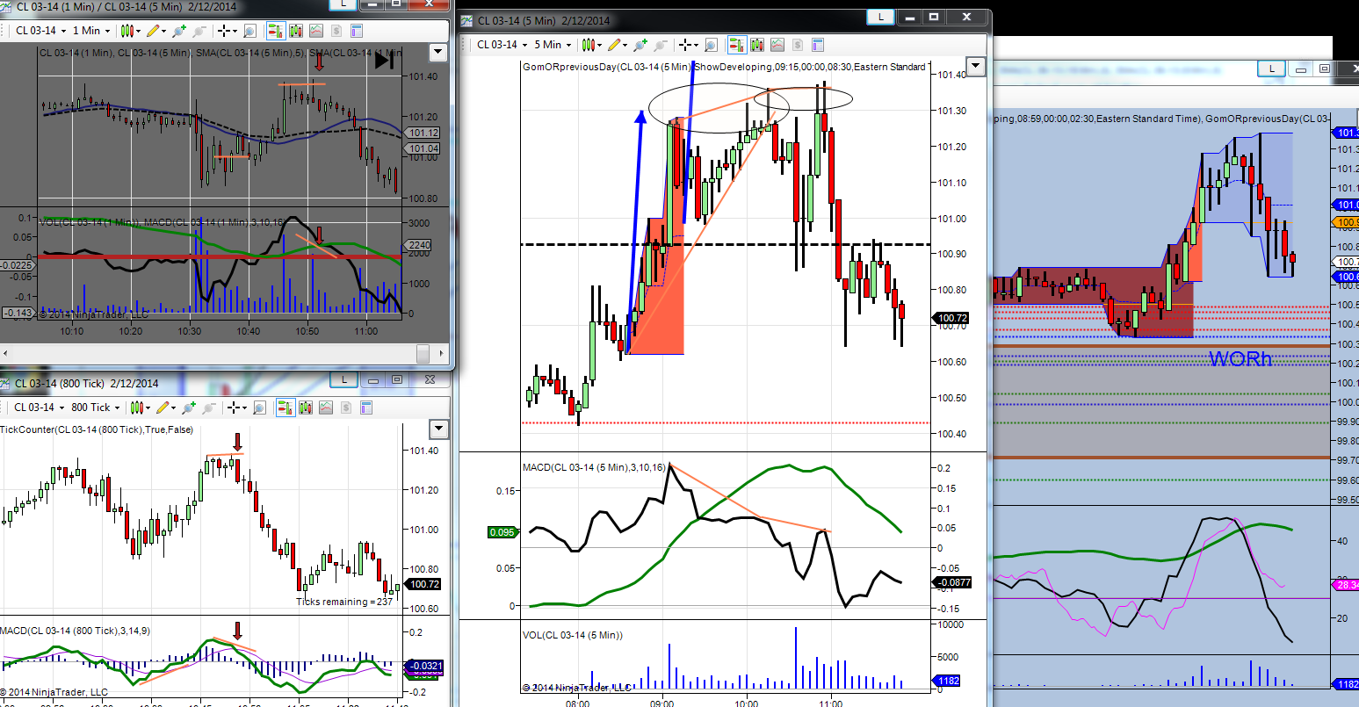The width and height of the screenshot is (1359, 707).
Task: Click the L link button of 5 Min window
Action: click(x=880, y=17)
